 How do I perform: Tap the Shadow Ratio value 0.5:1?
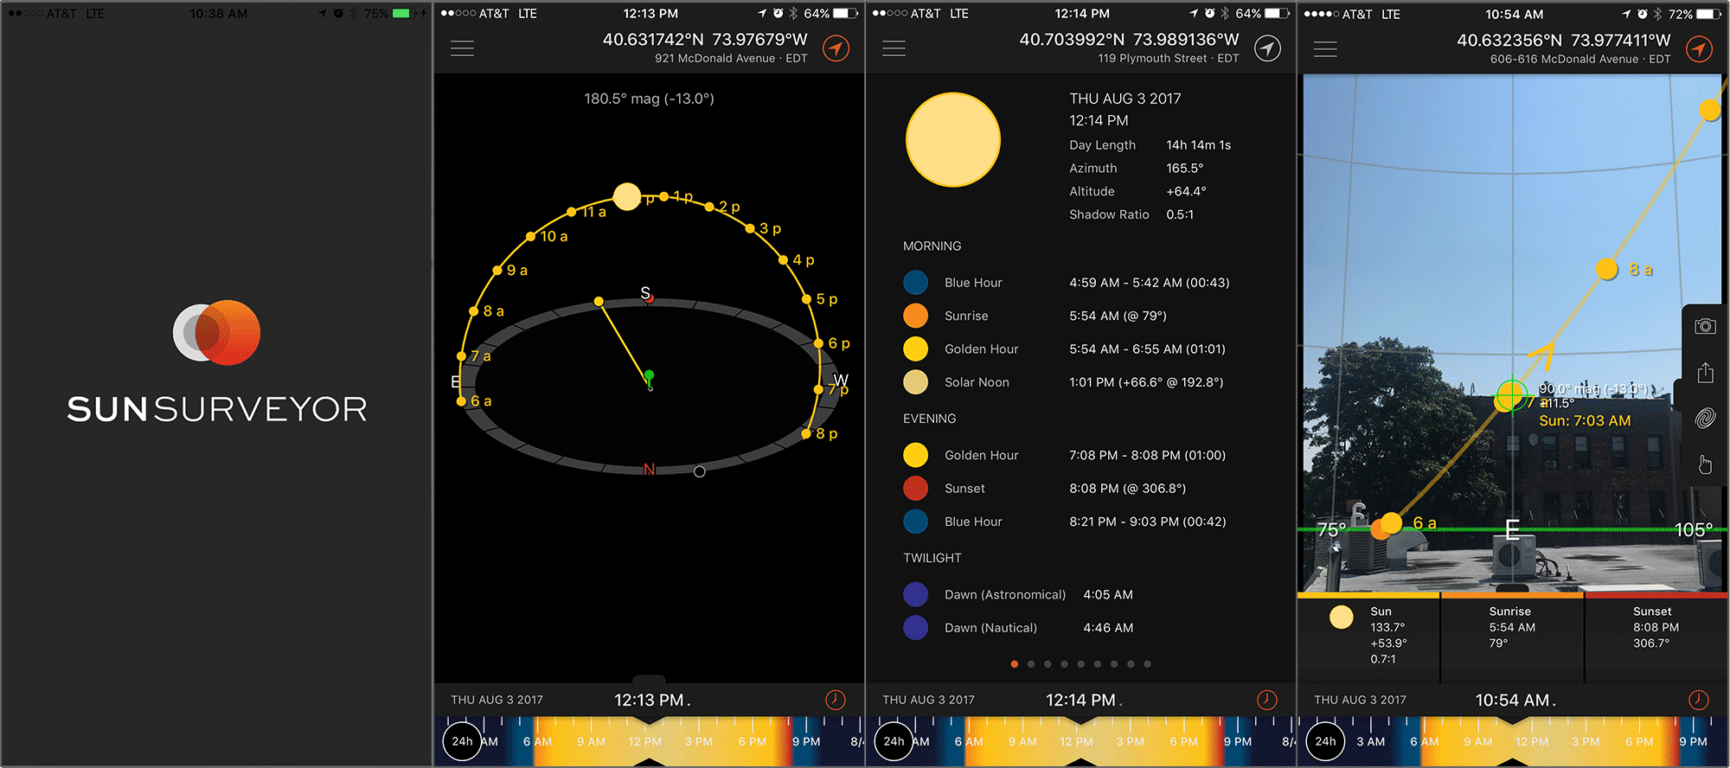[x=1180, y=214]
